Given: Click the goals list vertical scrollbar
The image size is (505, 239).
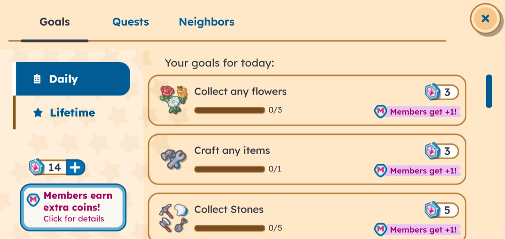Looking at the screenshot, I should pos(489,91).
